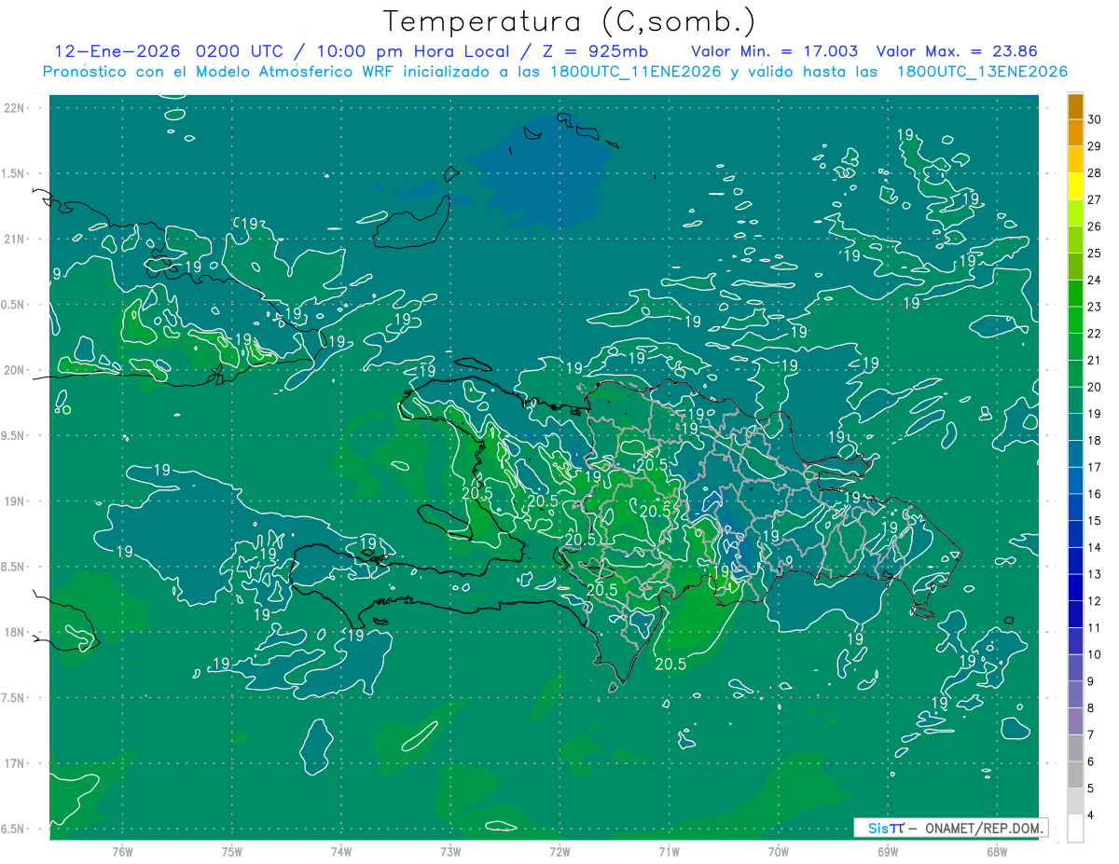The width and height of the screenshot is (1119, 864).
Task: Click the legend value "28" on the color bar
Action: coord(1096,173)
